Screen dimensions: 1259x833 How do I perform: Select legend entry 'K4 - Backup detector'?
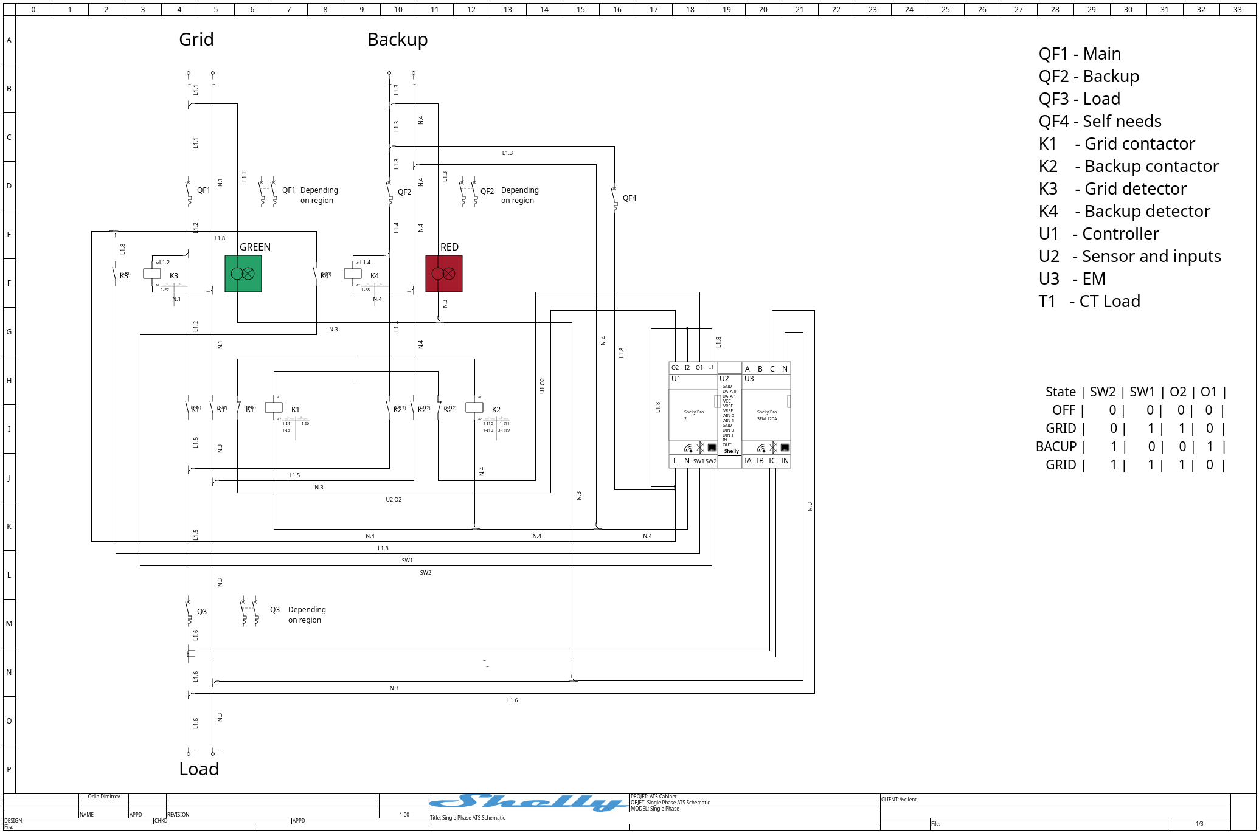tap(1124, 211)
